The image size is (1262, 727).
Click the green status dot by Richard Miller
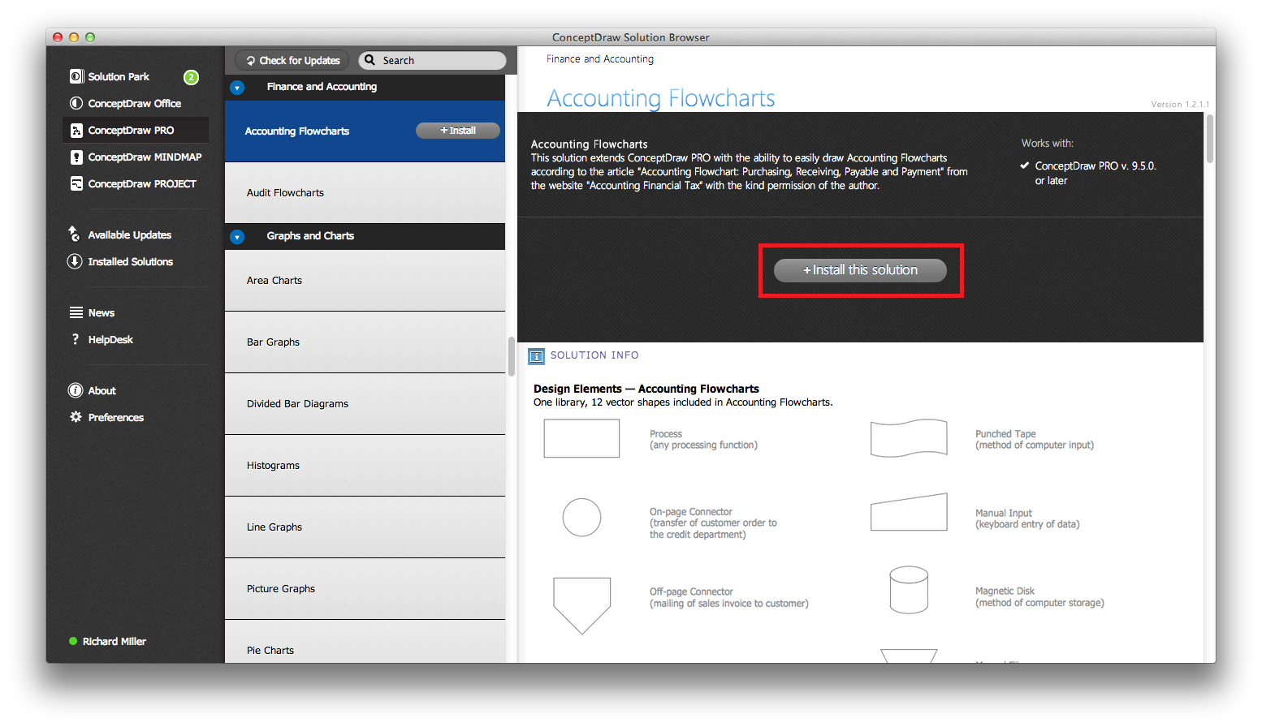(73, 641)
